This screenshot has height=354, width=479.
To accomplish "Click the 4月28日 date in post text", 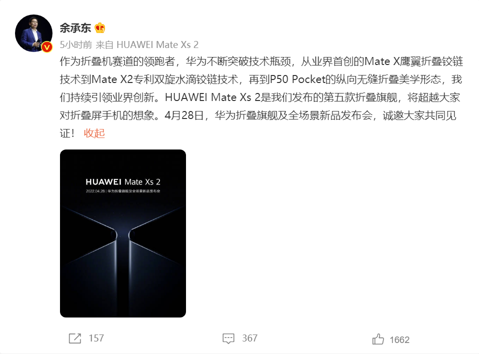I will [x=184, y=115].
